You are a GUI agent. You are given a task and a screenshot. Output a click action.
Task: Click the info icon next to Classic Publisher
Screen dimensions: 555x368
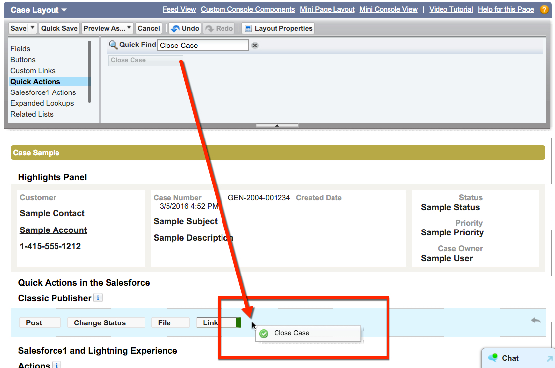[x=98, y=298]
